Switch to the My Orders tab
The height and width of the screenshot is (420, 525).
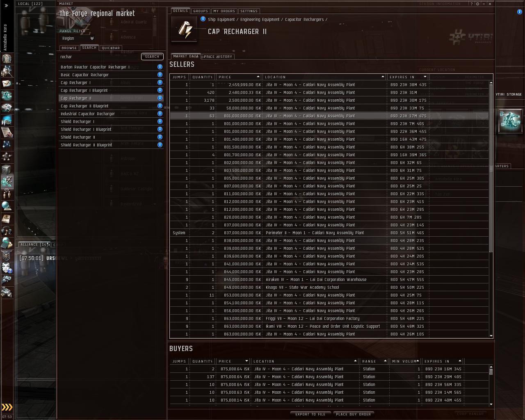224,11
